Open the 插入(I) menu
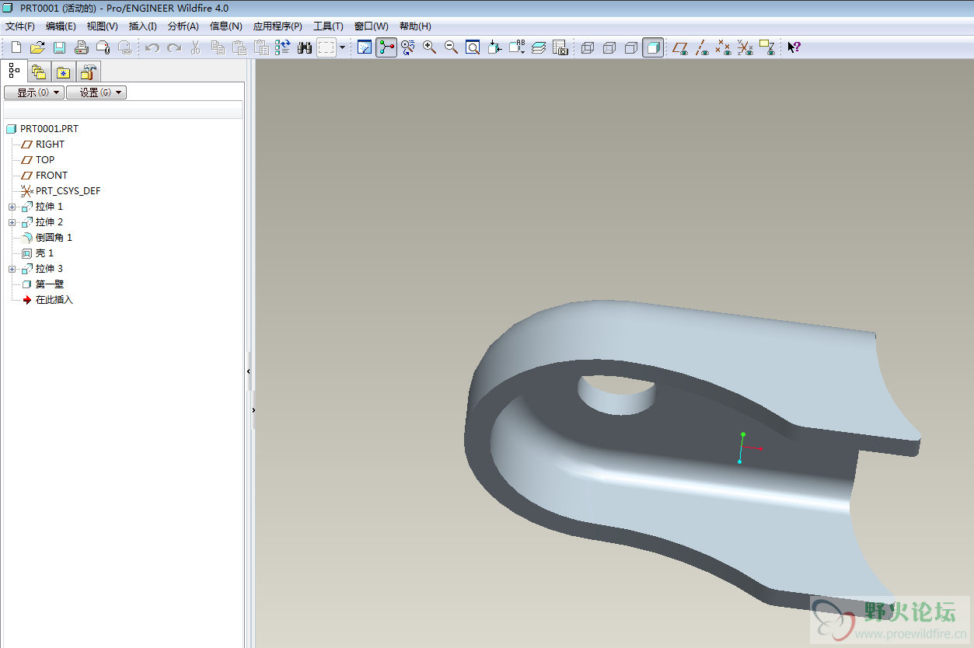The height and width of the screenshot is (648, 974). (x=142, y=26)
